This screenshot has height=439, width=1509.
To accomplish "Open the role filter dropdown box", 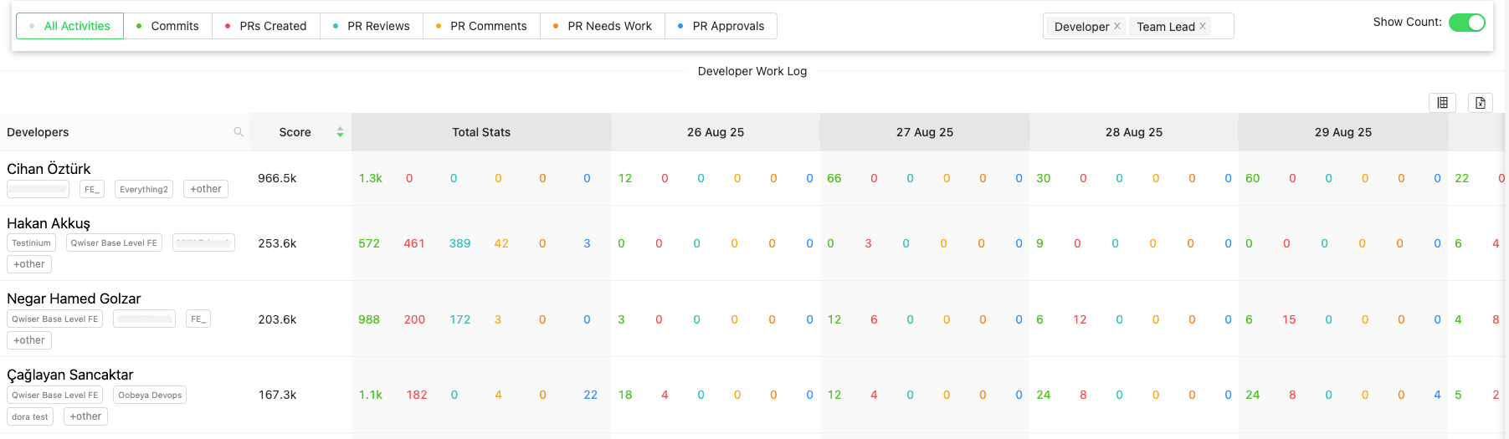I will tap(1220, 26).
